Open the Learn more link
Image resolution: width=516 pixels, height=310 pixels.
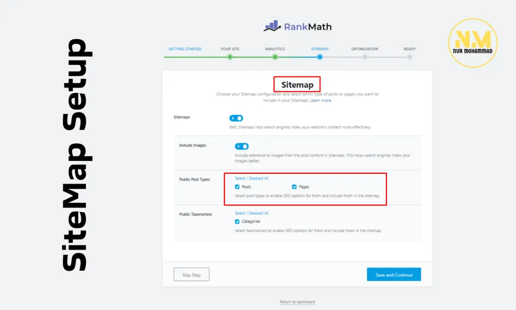[321, 101]
